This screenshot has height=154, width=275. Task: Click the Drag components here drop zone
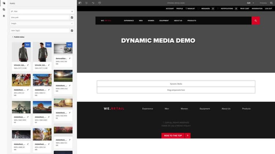point(176,90)
